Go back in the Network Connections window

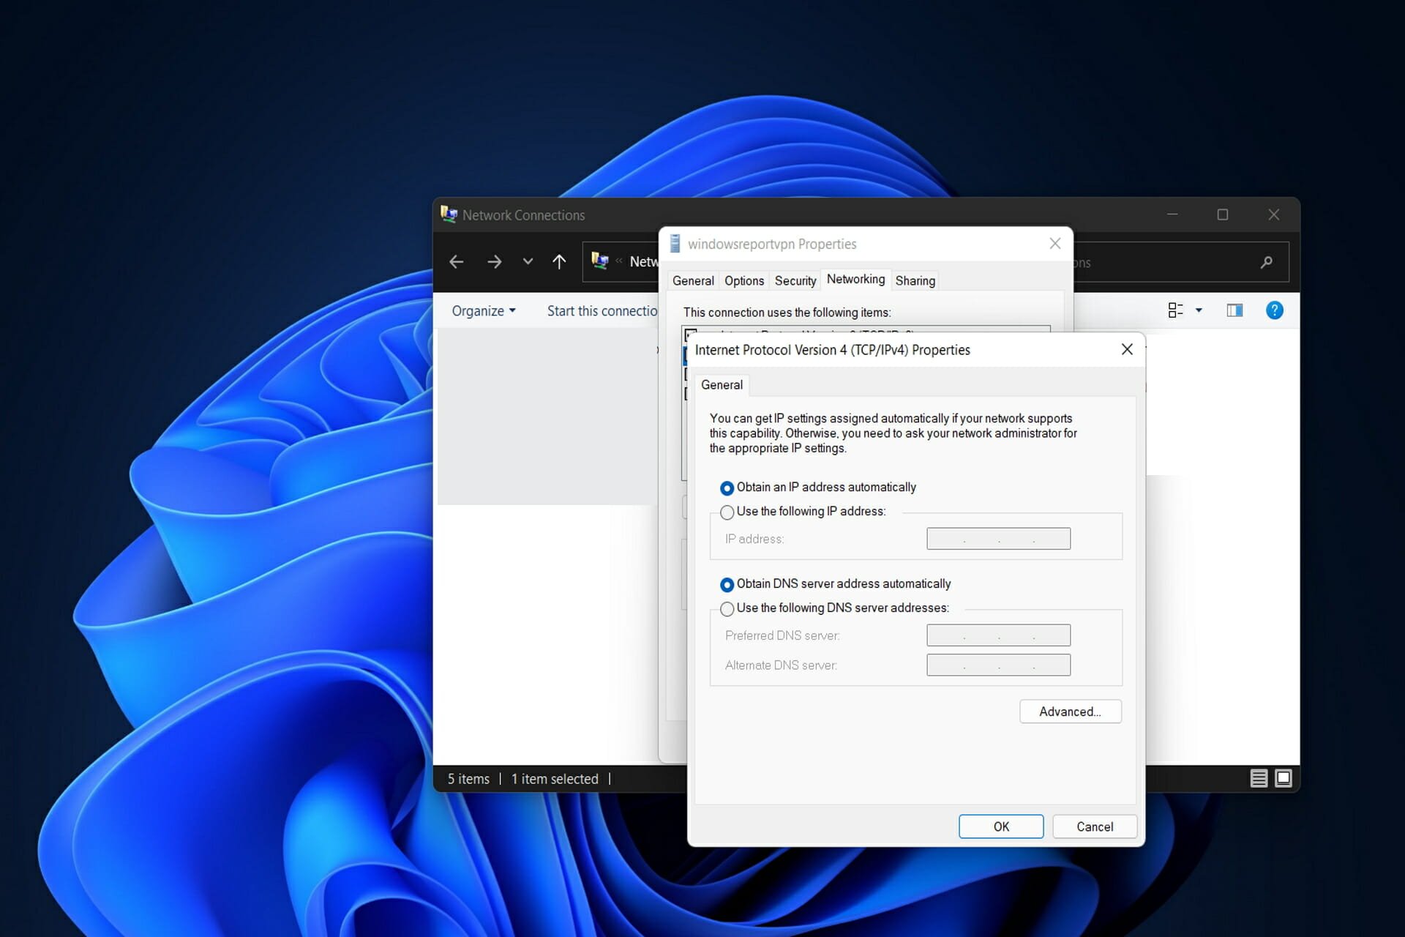pyautogui.click(x=457, y=262)
